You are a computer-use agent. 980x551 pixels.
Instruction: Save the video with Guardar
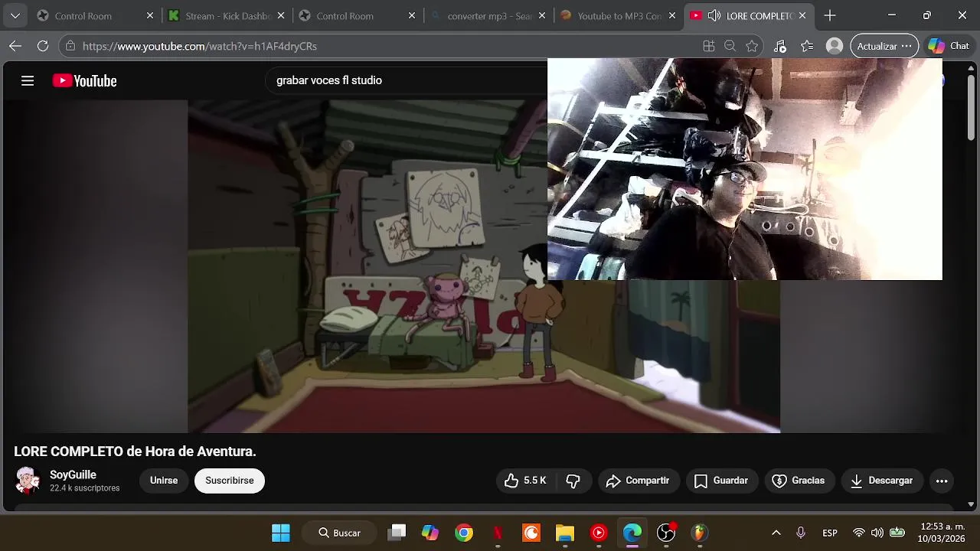tap(721, 481)
